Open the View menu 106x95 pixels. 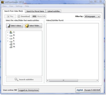pos(11,6)
